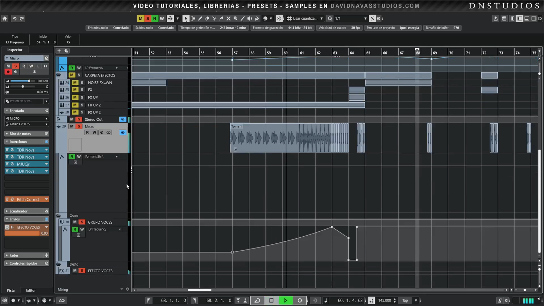Toggle the cycle loop button in transport

257,300
